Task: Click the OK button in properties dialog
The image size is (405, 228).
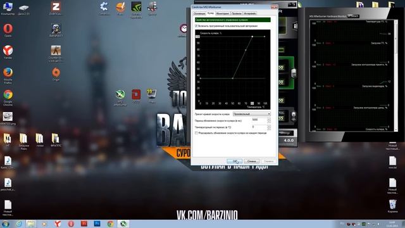Action: click(x=234, y=161)
